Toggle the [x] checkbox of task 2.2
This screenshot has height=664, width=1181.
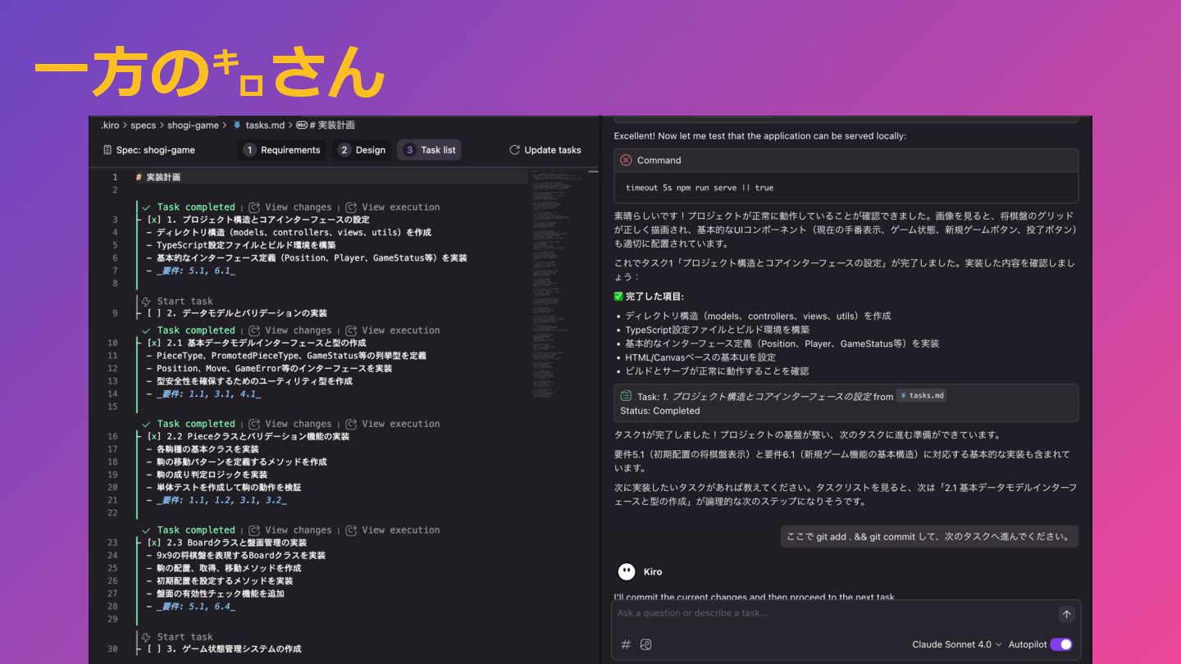(x=154, y=436)
